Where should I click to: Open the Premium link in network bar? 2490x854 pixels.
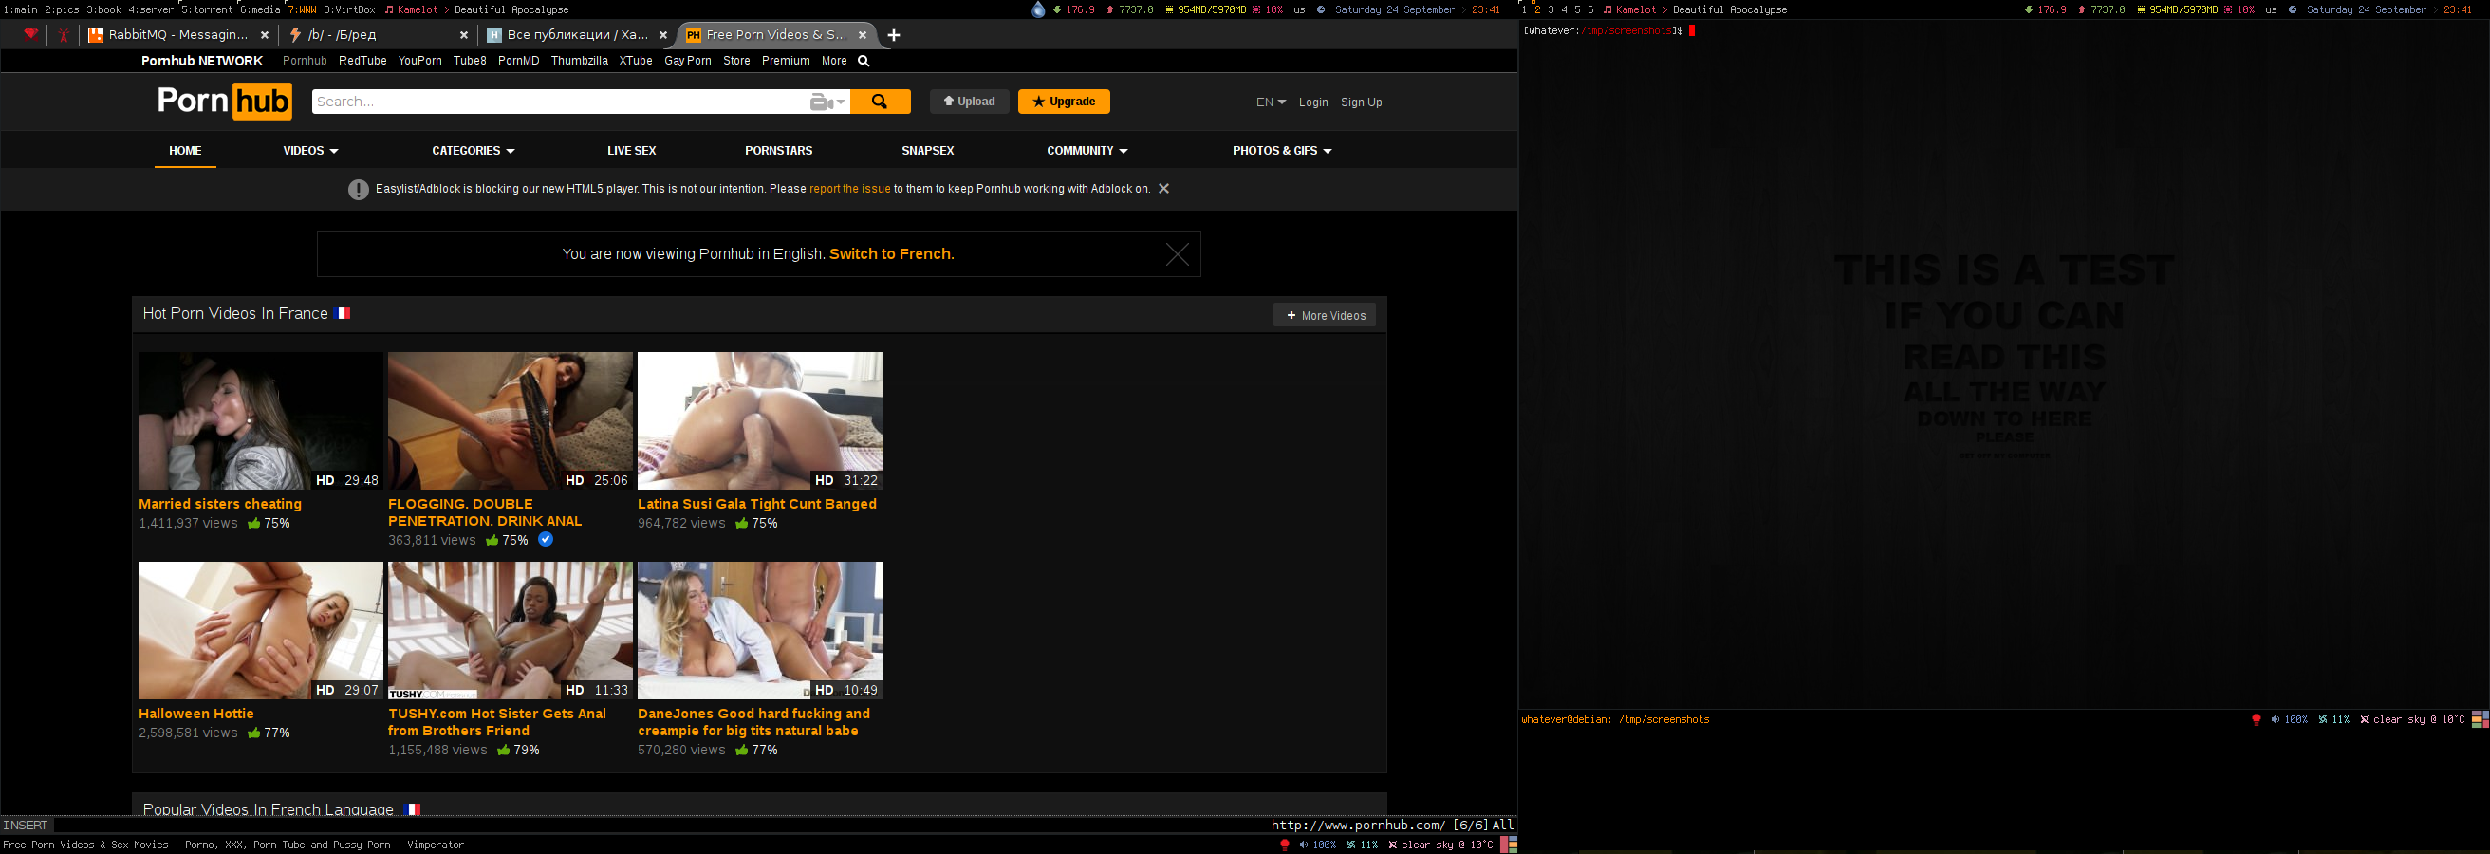[785, 61]
